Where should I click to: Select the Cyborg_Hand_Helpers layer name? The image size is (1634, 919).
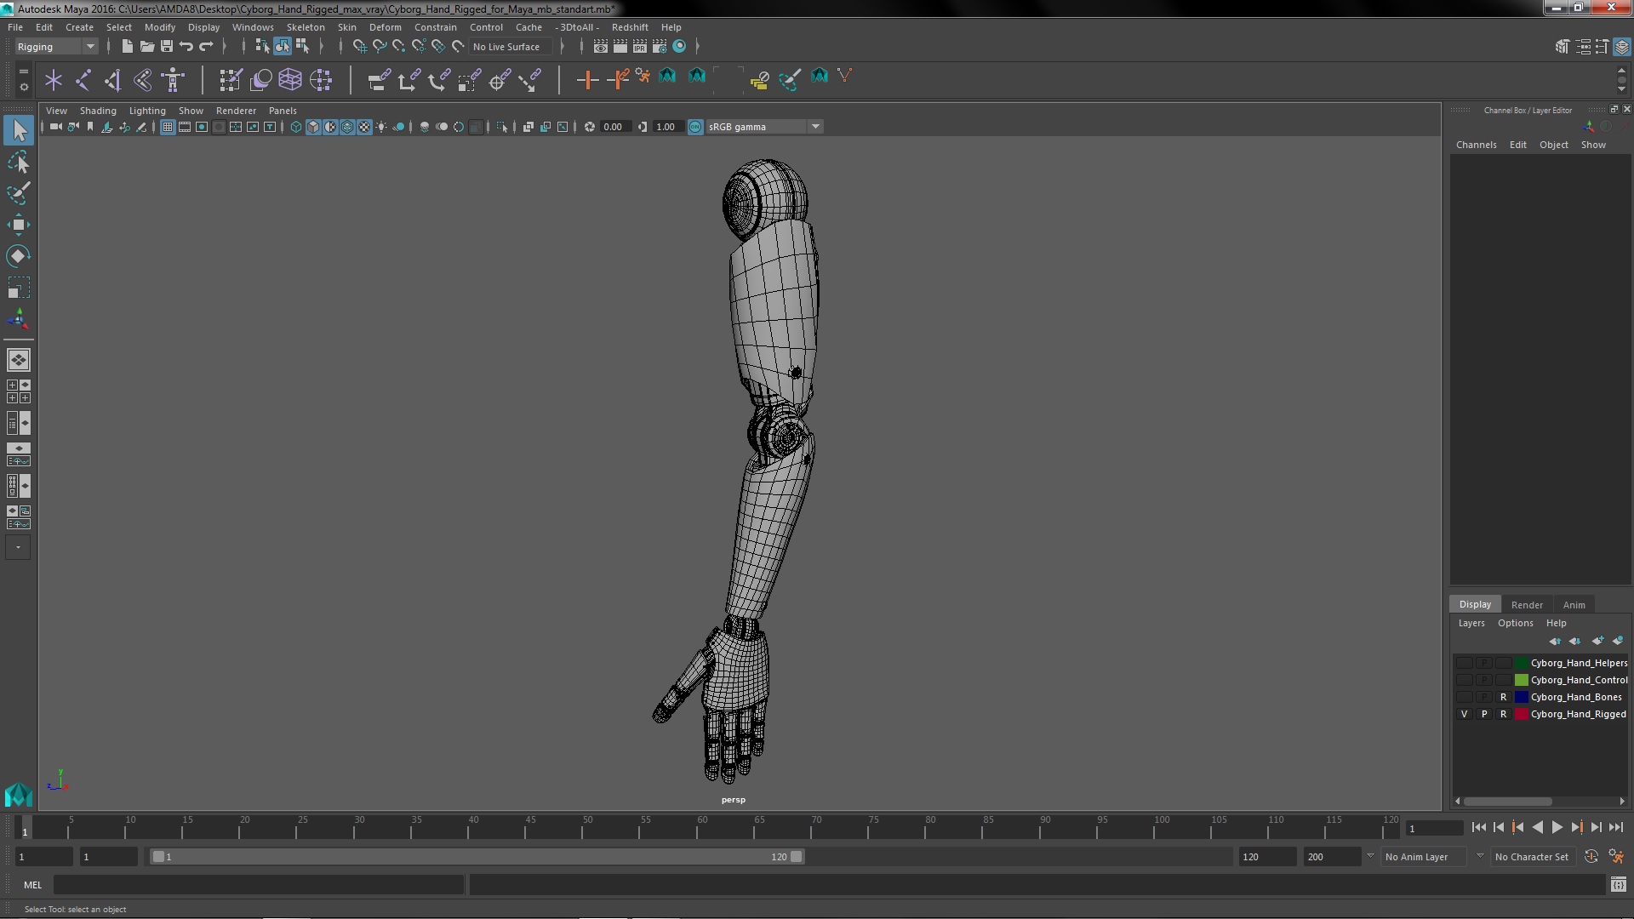[1579, 663]
